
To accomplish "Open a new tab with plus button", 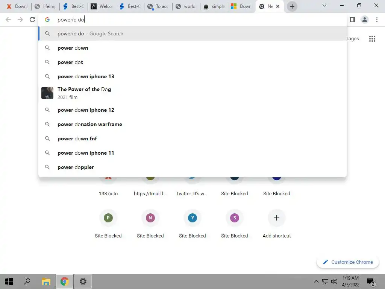I will click(292, 6).
